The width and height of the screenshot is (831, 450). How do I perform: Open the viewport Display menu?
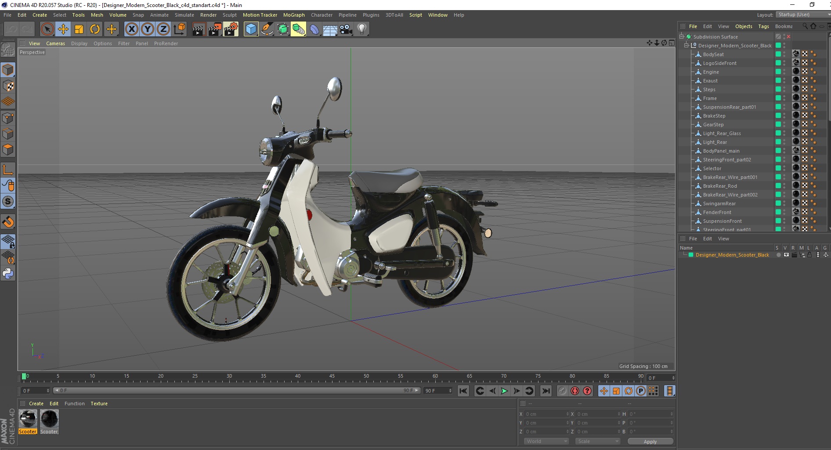[79, 43]
